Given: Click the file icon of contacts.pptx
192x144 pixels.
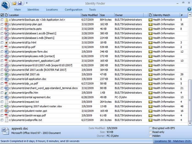Looking at the screenshot, I should 6,29.
